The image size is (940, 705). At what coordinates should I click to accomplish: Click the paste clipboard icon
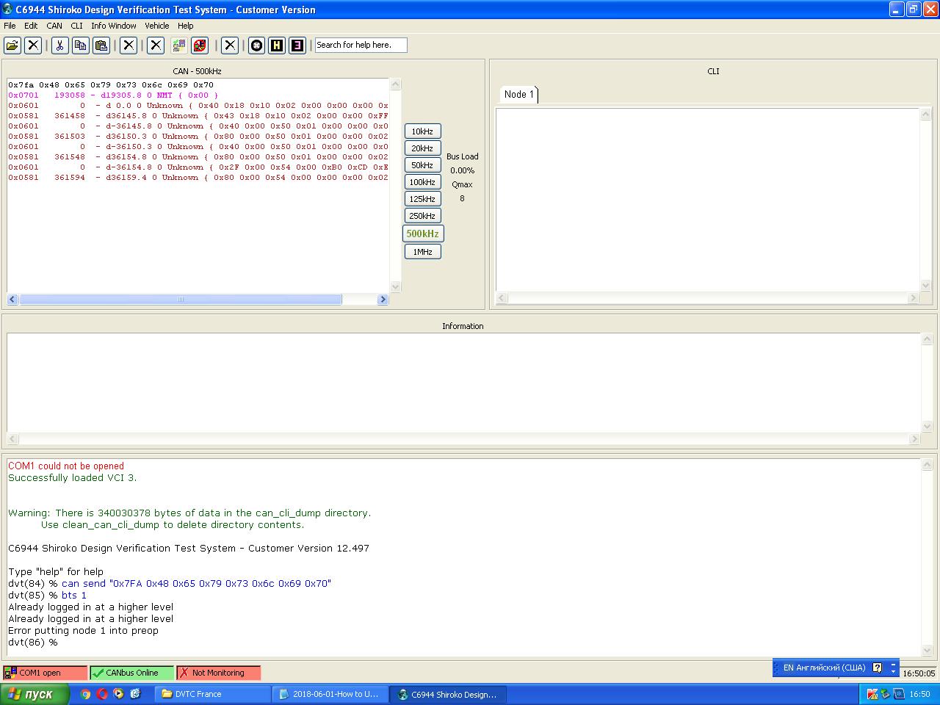pos(101,46)
